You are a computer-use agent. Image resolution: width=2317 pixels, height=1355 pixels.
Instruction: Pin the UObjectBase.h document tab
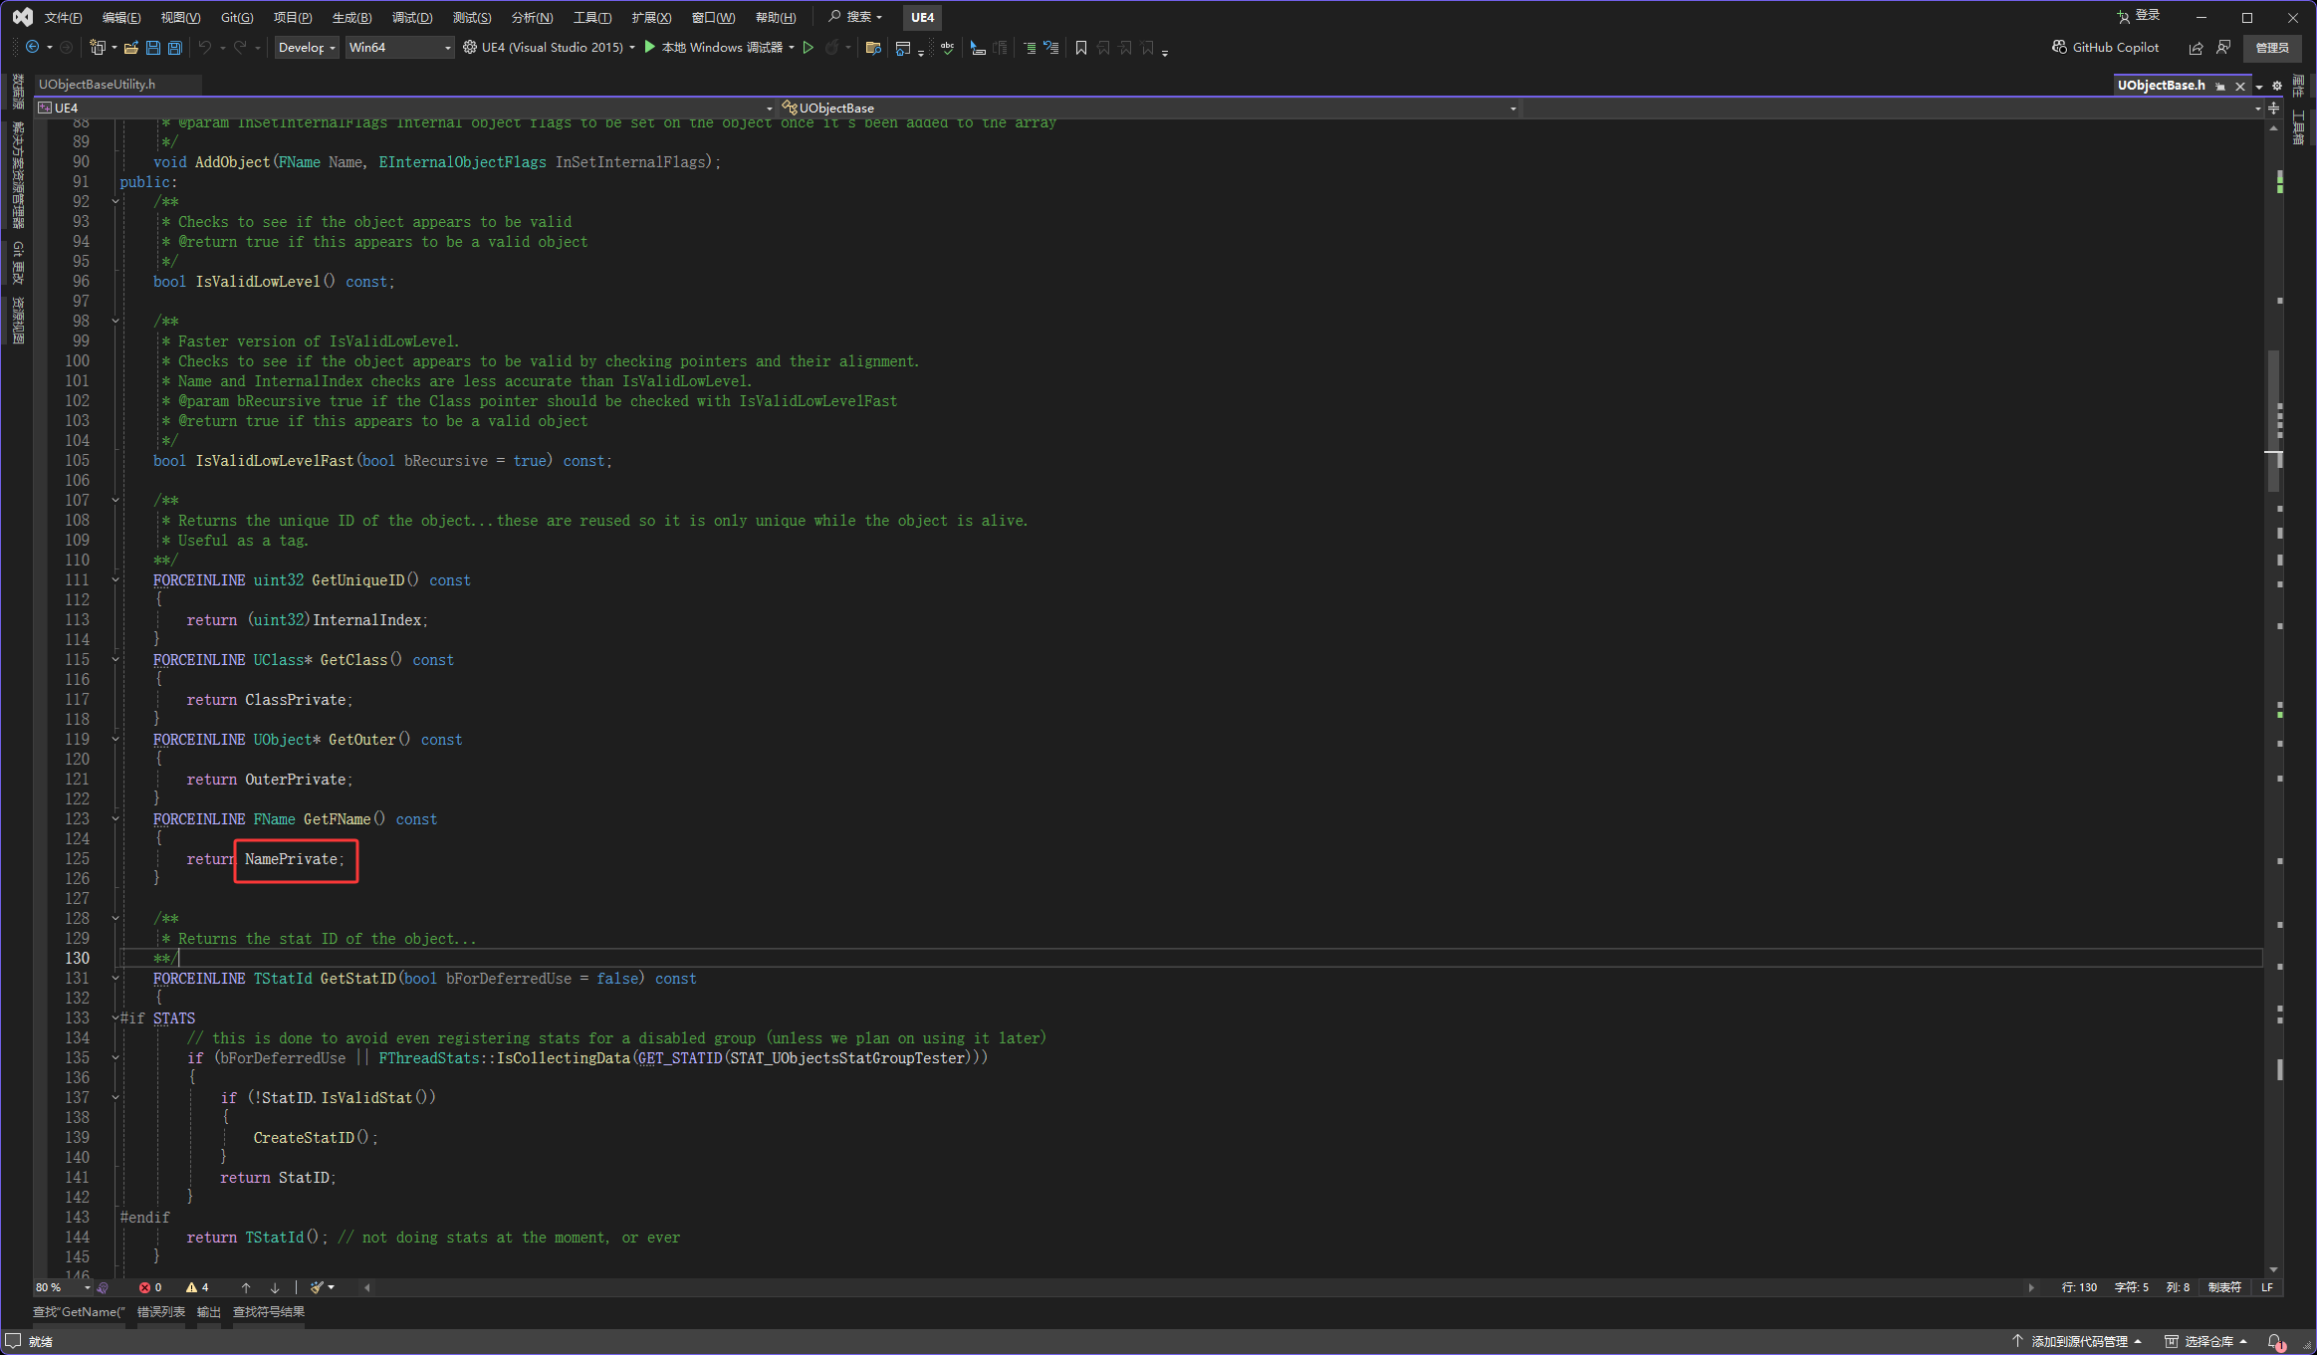point(2220,87)
